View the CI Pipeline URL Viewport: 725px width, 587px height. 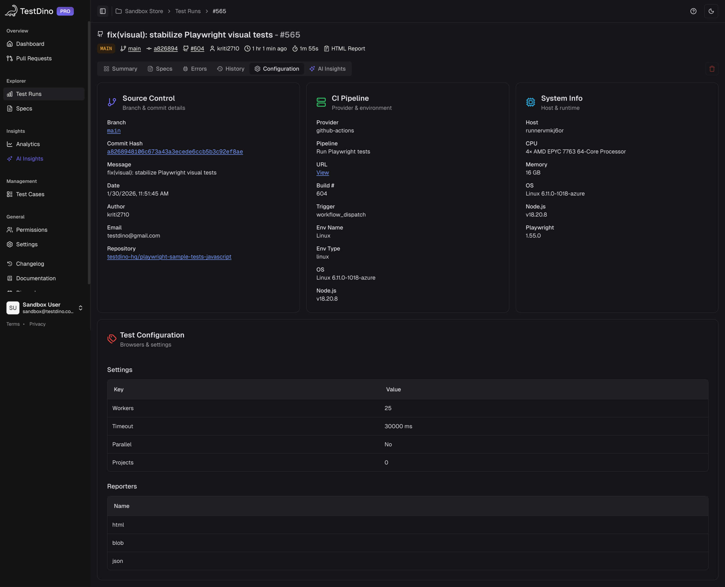click(x=322, y=172)
